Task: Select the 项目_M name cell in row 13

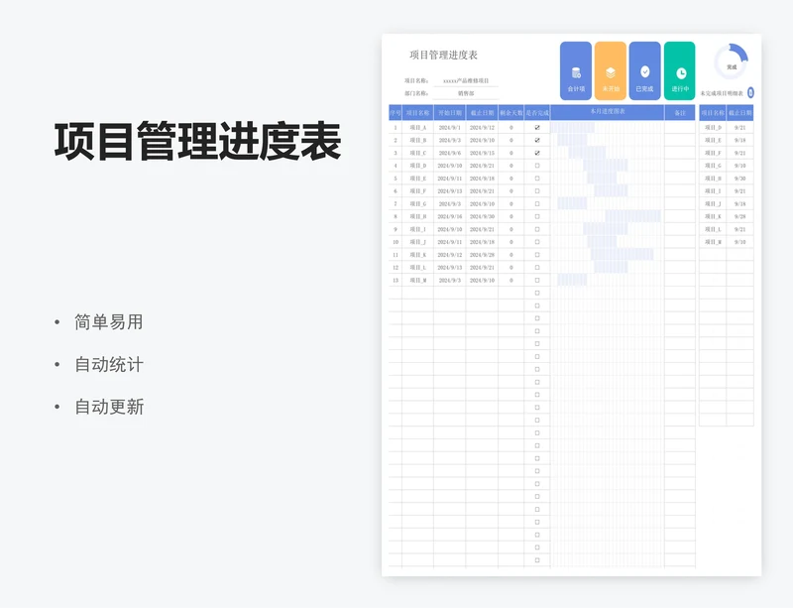Action: point(417,280)
